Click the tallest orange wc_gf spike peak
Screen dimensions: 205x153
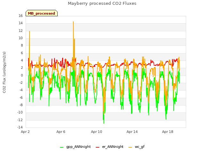click(73, 22)
